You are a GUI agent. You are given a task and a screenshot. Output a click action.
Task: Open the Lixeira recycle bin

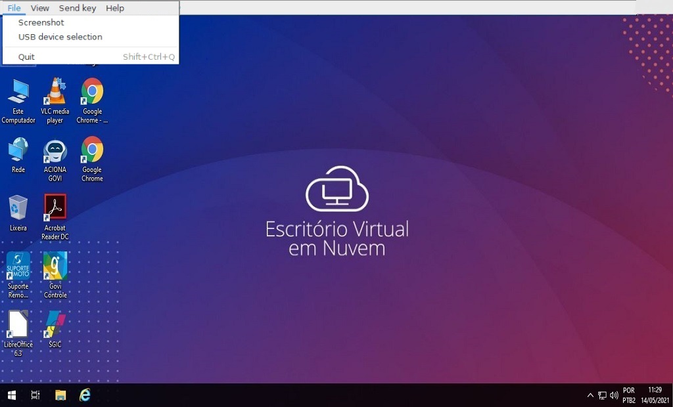click(x=18, y=209)
